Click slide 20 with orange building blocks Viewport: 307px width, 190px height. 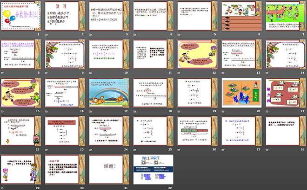point(240,93)
